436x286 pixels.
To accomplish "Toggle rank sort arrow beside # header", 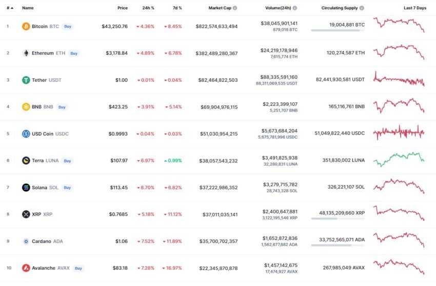I will (12, 8).
